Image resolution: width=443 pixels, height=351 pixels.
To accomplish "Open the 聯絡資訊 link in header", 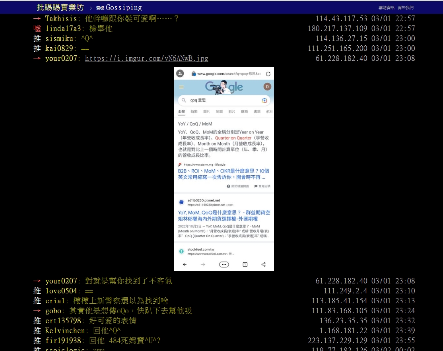I will click(x=386, y=8).
